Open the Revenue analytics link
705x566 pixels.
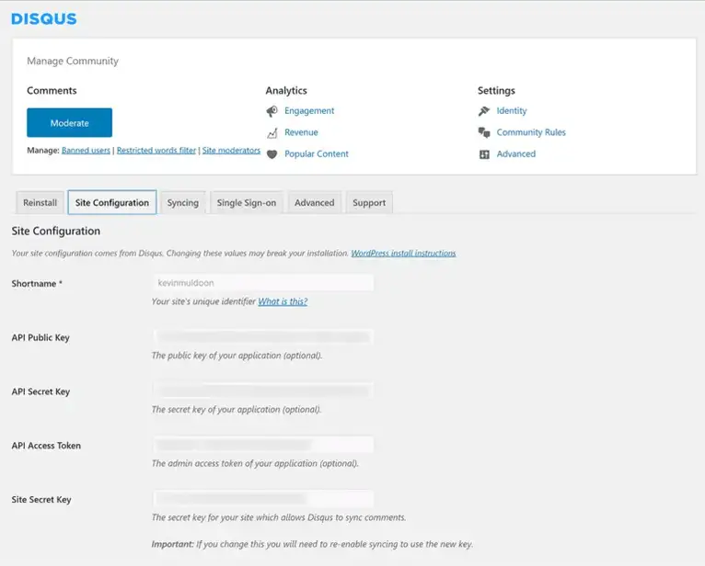tap(301, 132)
